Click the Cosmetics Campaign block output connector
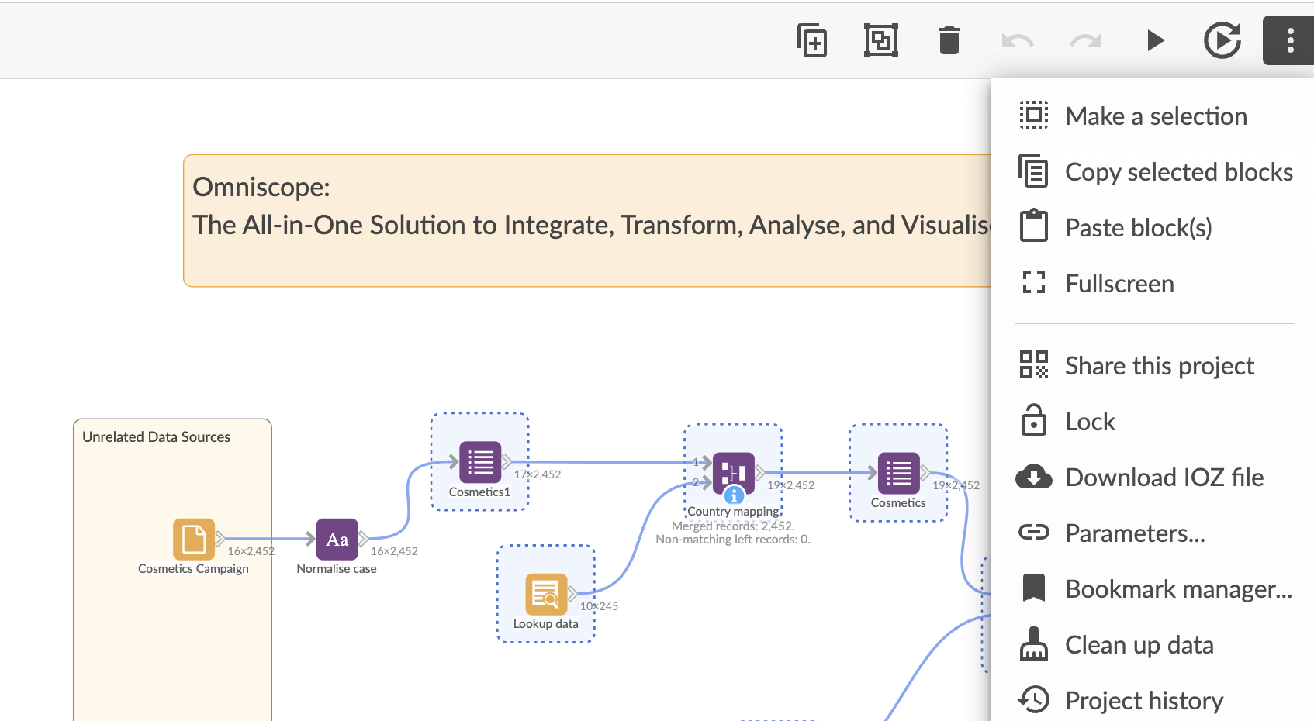Viewport: 1314px width, 721px height. pyautogui.click(x=221, y=539)
